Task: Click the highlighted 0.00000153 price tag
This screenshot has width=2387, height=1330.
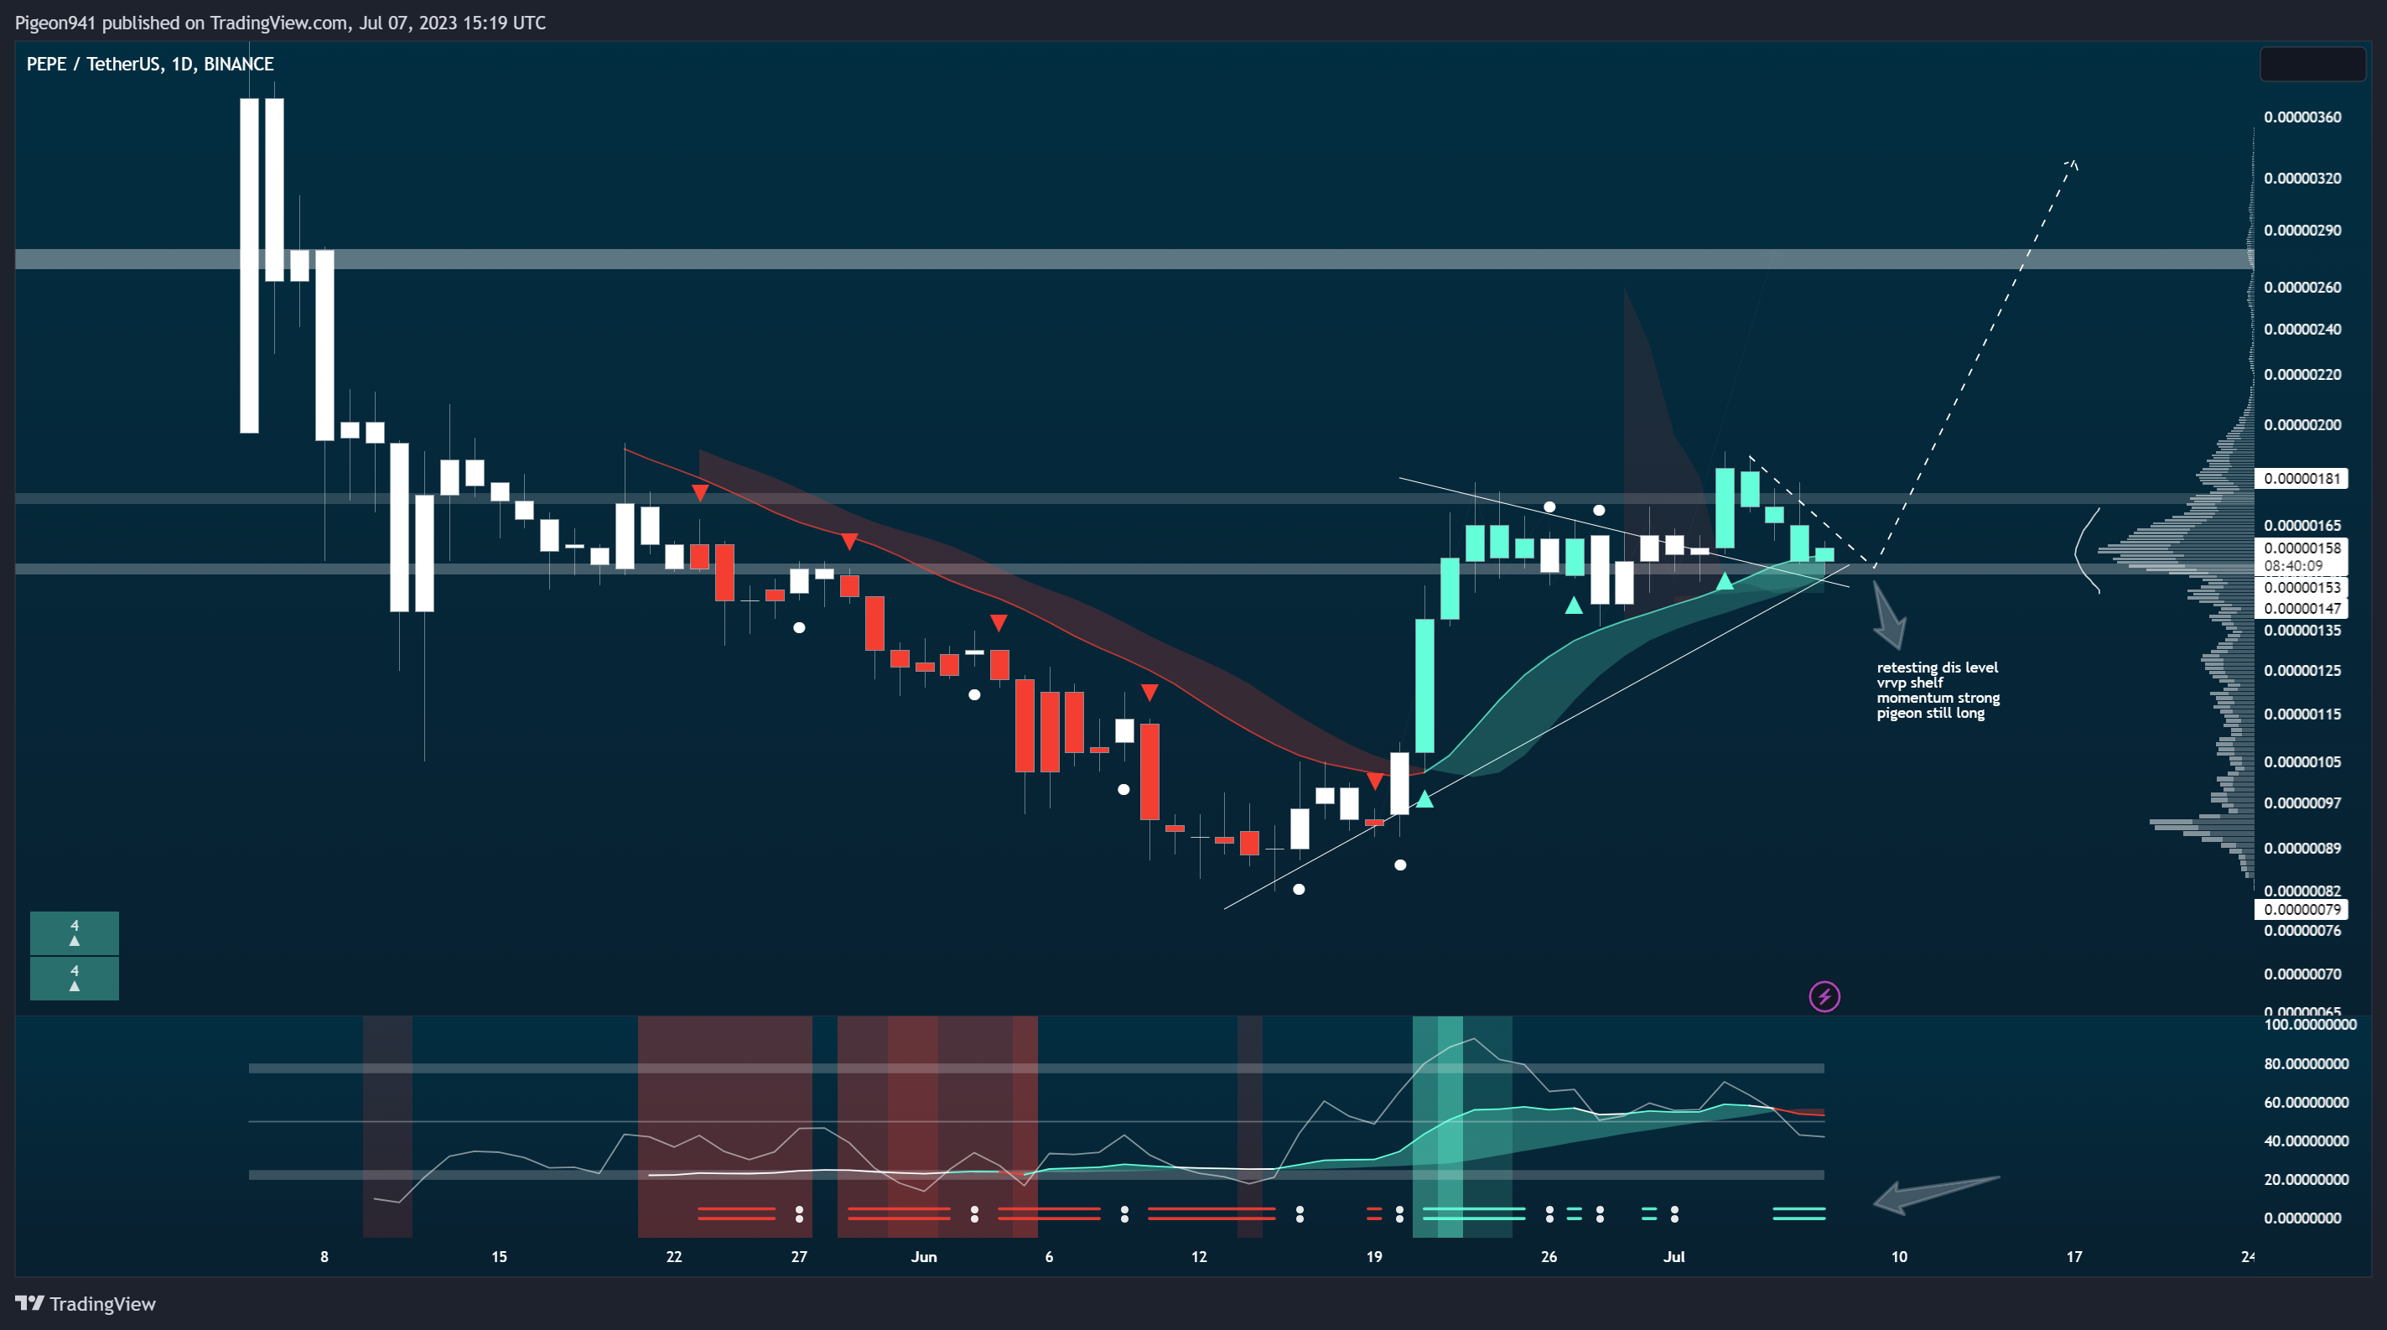Action: point(2301,587)
